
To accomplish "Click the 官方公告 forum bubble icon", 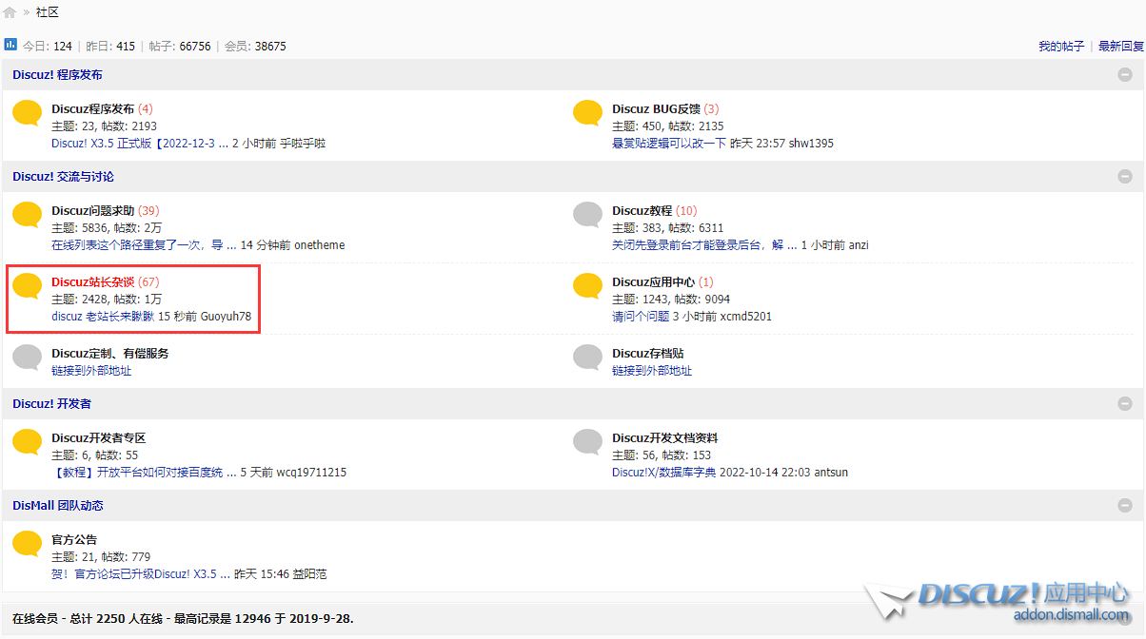I will (27, 543).
